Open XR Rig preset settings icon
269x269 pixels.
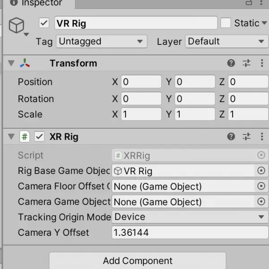(x=247, y=137)
